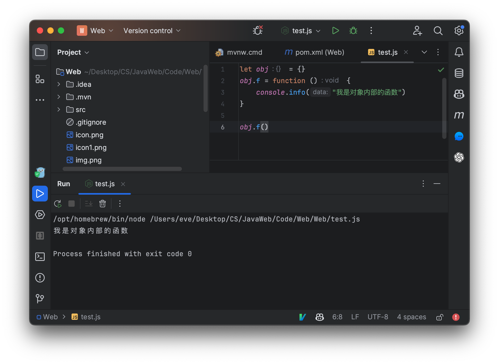Screen dimensions: 499x364
Task: Close the test.js Run tab
Action: [x=123, y=184]
